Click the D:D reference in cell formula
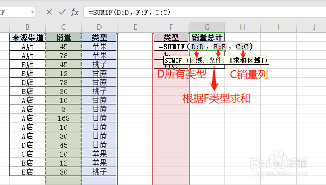Image resolution: width=326 pixels, height=185 pixels. point(198,47)
